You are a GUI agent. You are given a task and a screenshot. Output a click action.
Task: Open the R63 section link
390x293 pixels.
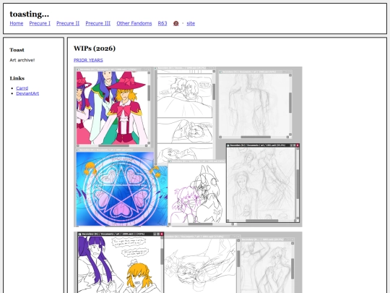(162, 23)
